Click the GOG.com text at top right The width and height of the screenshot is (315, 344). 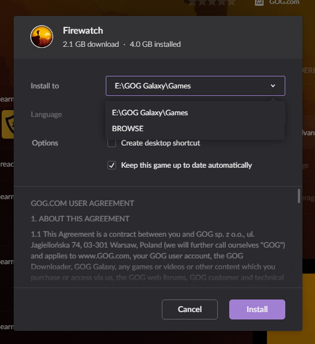[284, 2]
